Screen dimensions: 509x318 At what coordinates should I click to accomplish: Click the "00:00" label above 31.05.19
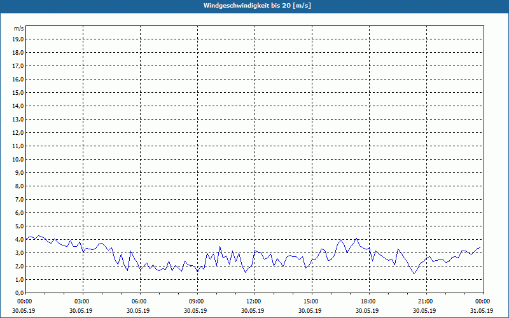(484, 301)
